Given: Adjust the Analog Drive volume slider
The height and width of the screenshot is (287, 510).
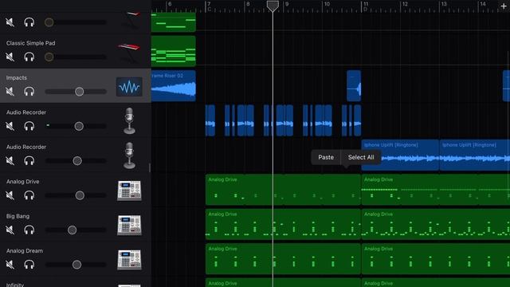Looking at the screenshot, I should [x=76, y=195].
